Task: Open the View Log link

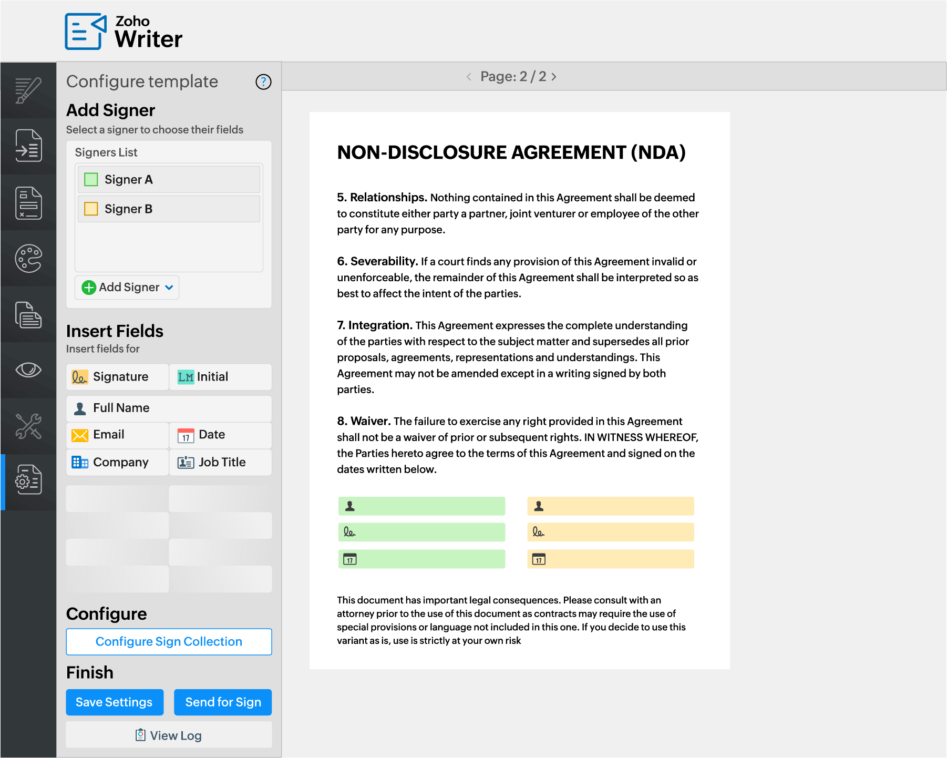Action: point(169,735)
